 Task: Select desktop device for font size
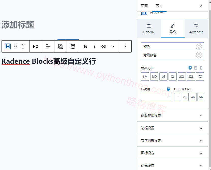190,68
